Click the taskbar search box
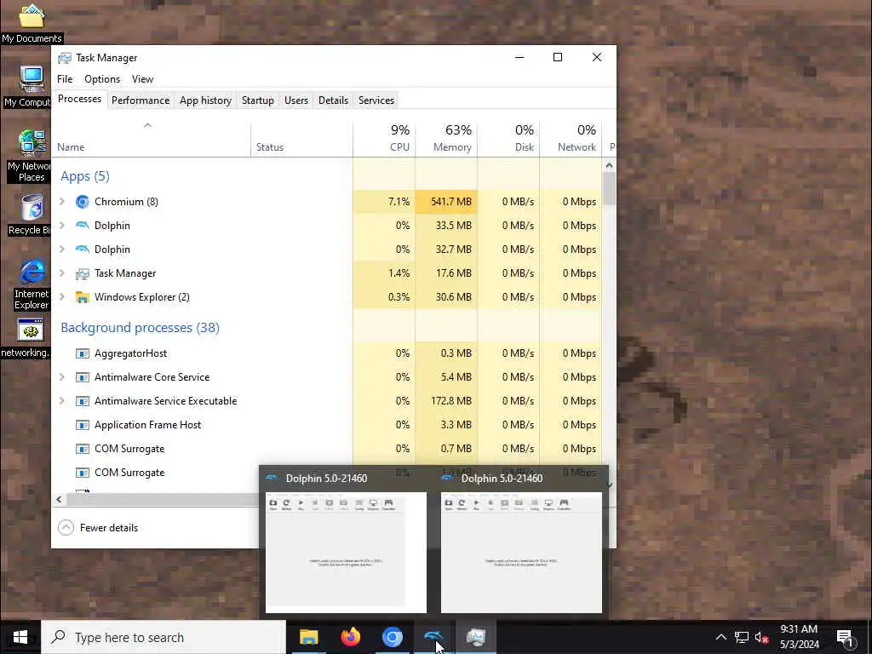Viewport: 872px width, 654px height. (x=163, y=637)
